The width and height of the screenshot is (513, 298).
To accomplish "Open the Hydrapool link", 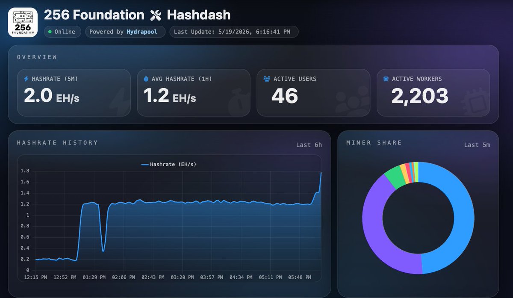I will [x=142, y=32].
